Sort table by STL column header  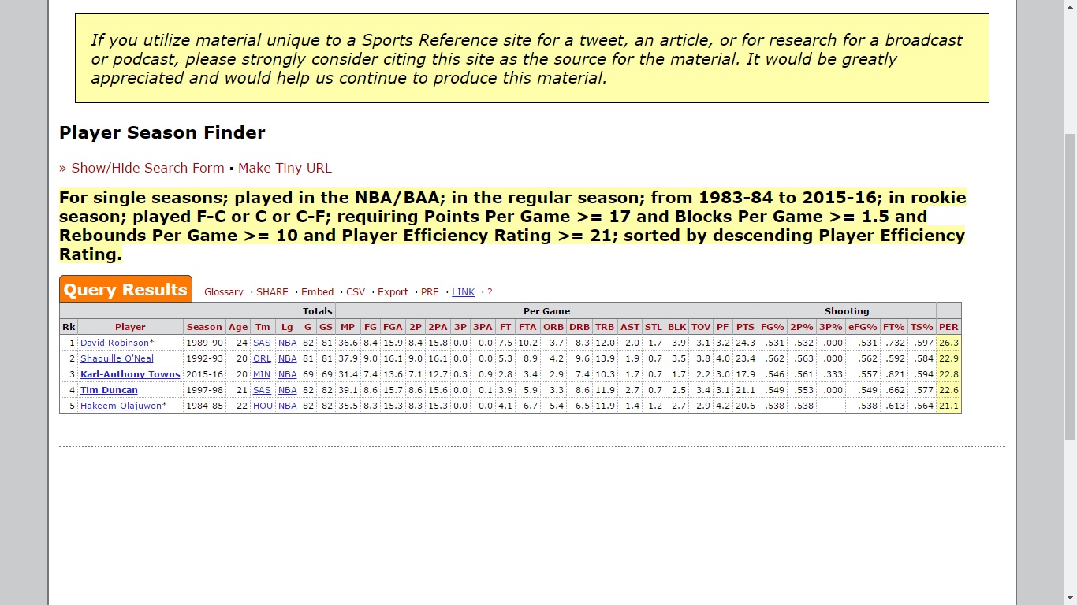click(654, 327)
